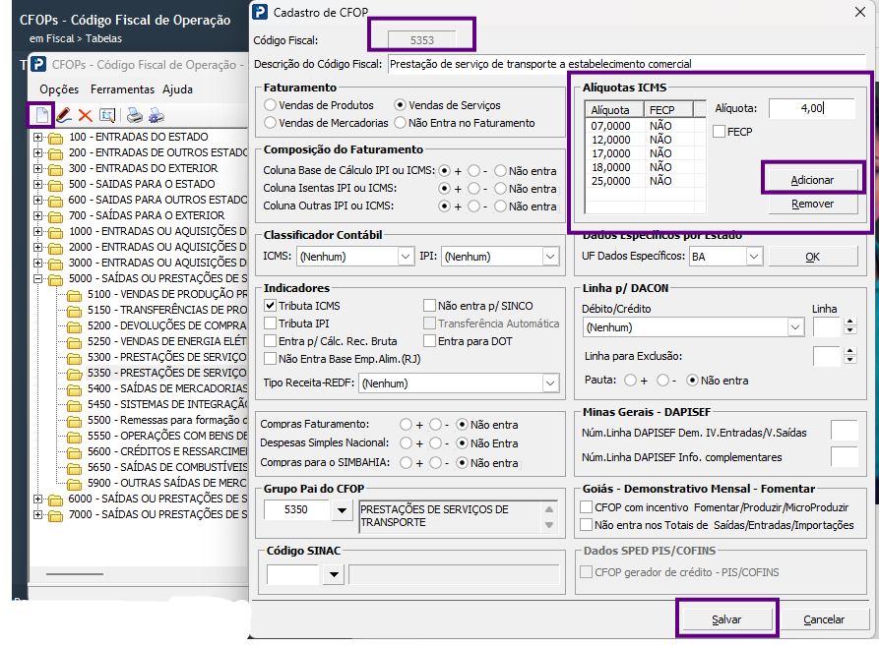Uncheck the Tributa ICMS checkbox

click(271, 306)
